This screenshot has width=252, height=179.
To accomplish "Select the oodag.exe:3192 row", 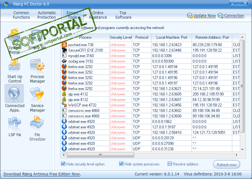I will click(x=150, y=61).
